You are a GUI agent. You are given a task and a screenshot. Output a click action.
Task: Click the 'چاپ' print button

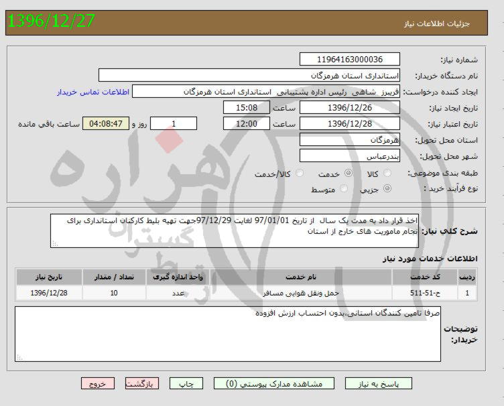click(186, 383)
